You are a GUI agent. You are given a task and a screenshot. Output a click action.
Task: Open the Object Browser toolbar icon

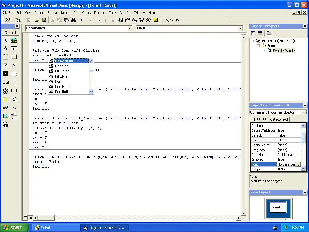[142, 20]
